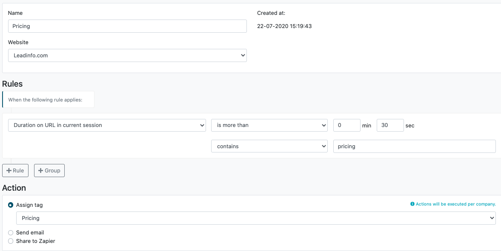Click the info icon beside the per-company actions note
The height and width of the screenshot is (251, 501).
pos(412,204)
